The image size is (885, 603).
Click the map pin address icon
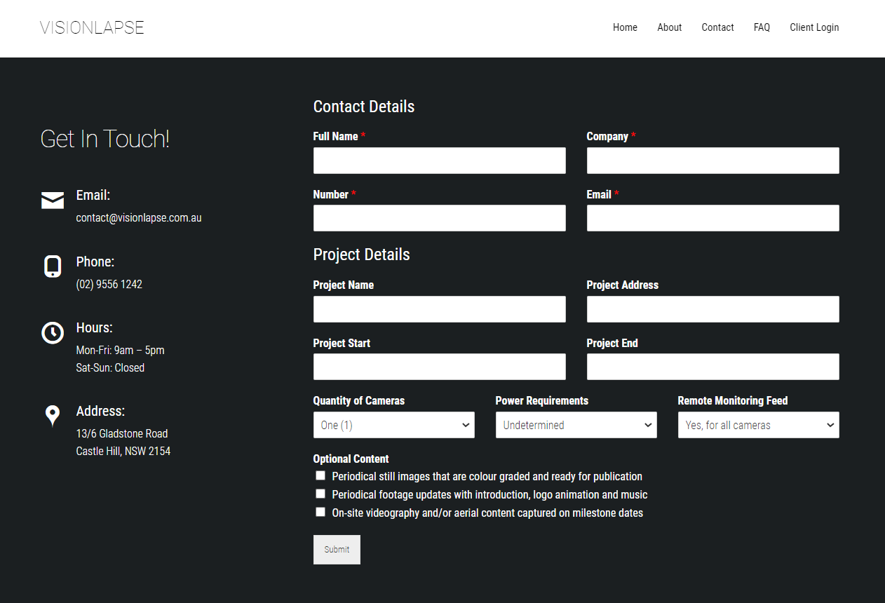click(x=53, y=416)
